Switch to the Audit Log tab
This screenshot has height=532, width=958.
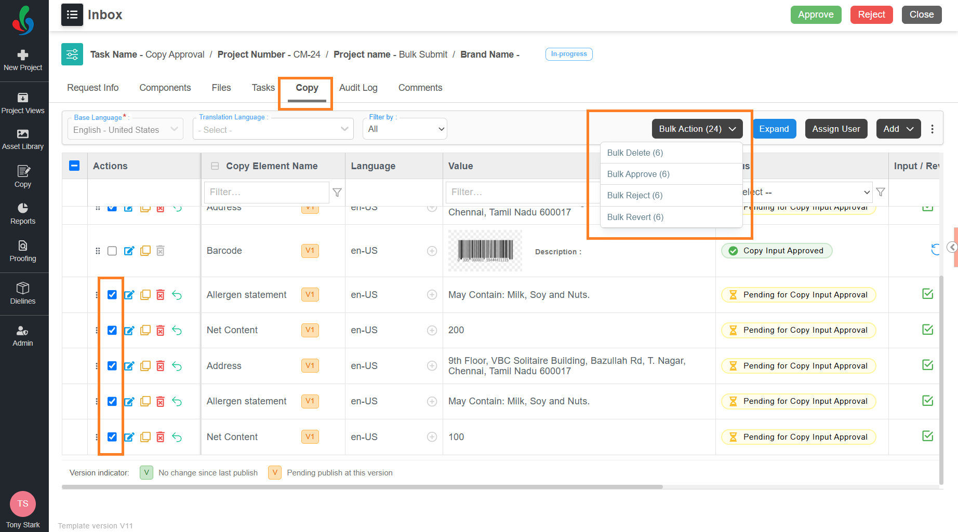point(358,88)
